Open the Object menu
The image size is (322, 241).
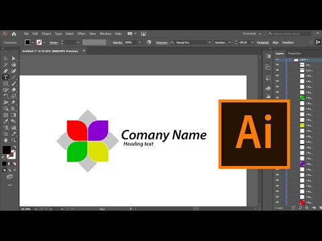[46, 33]
